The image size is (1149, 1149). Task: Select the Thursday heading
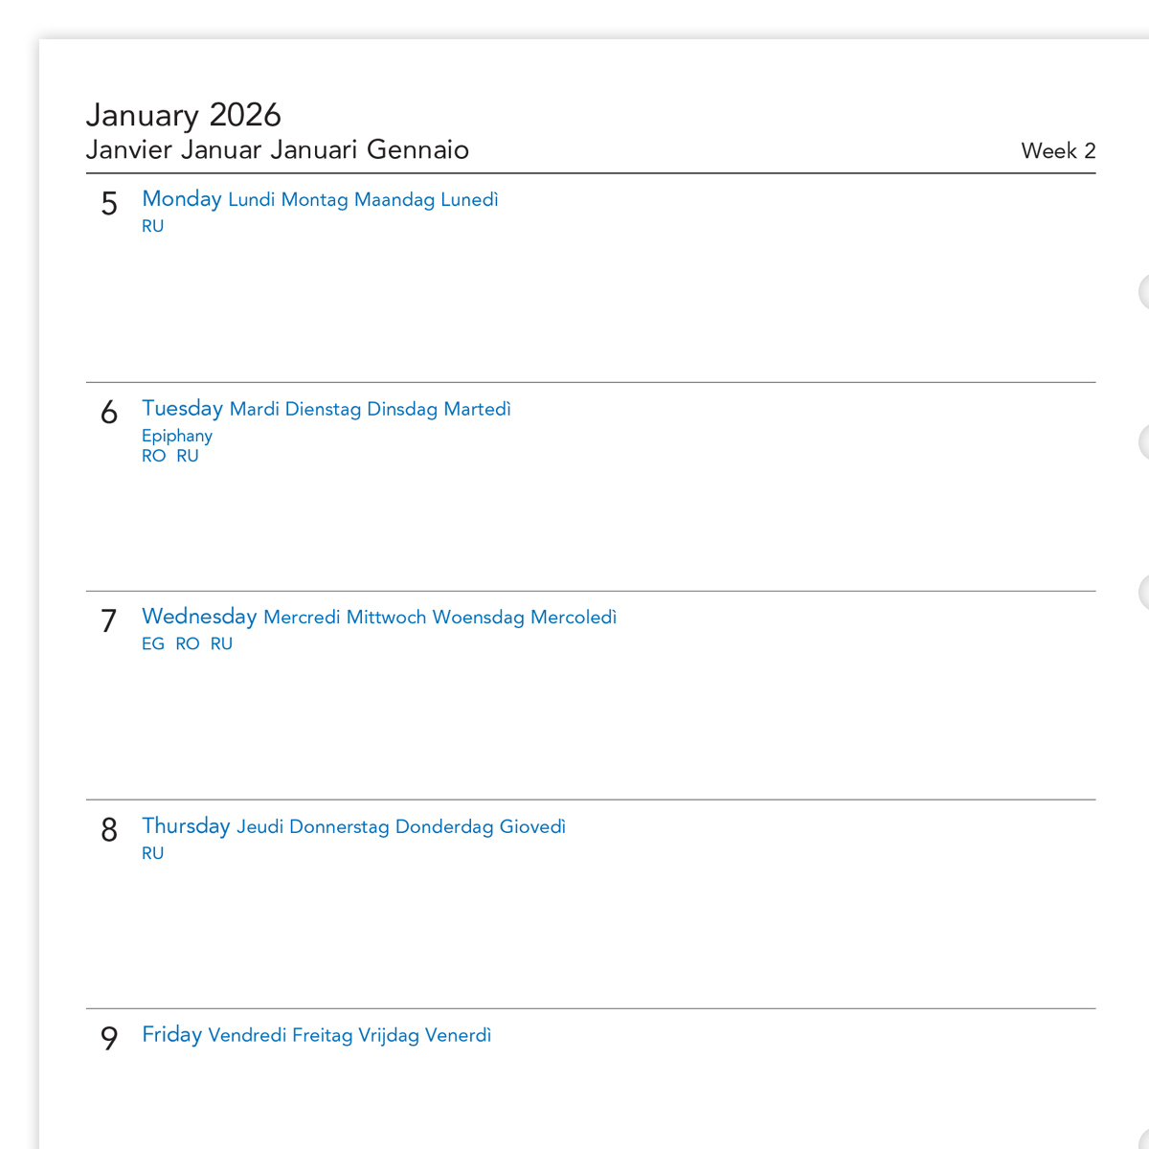[x=186, y=826]
